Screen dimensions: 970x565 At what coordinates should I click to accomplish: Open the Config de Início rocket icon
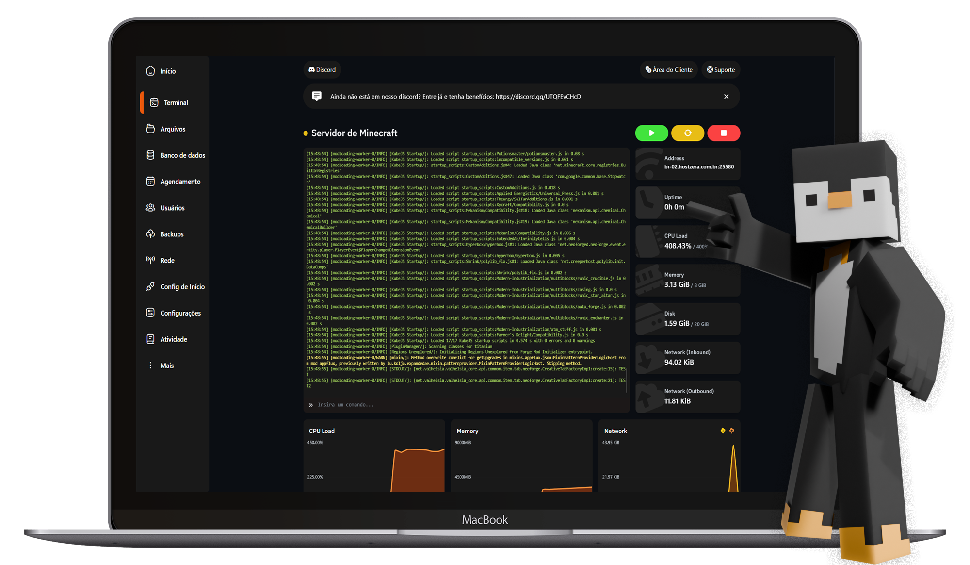pyautogui.click(x=151, y=286)
